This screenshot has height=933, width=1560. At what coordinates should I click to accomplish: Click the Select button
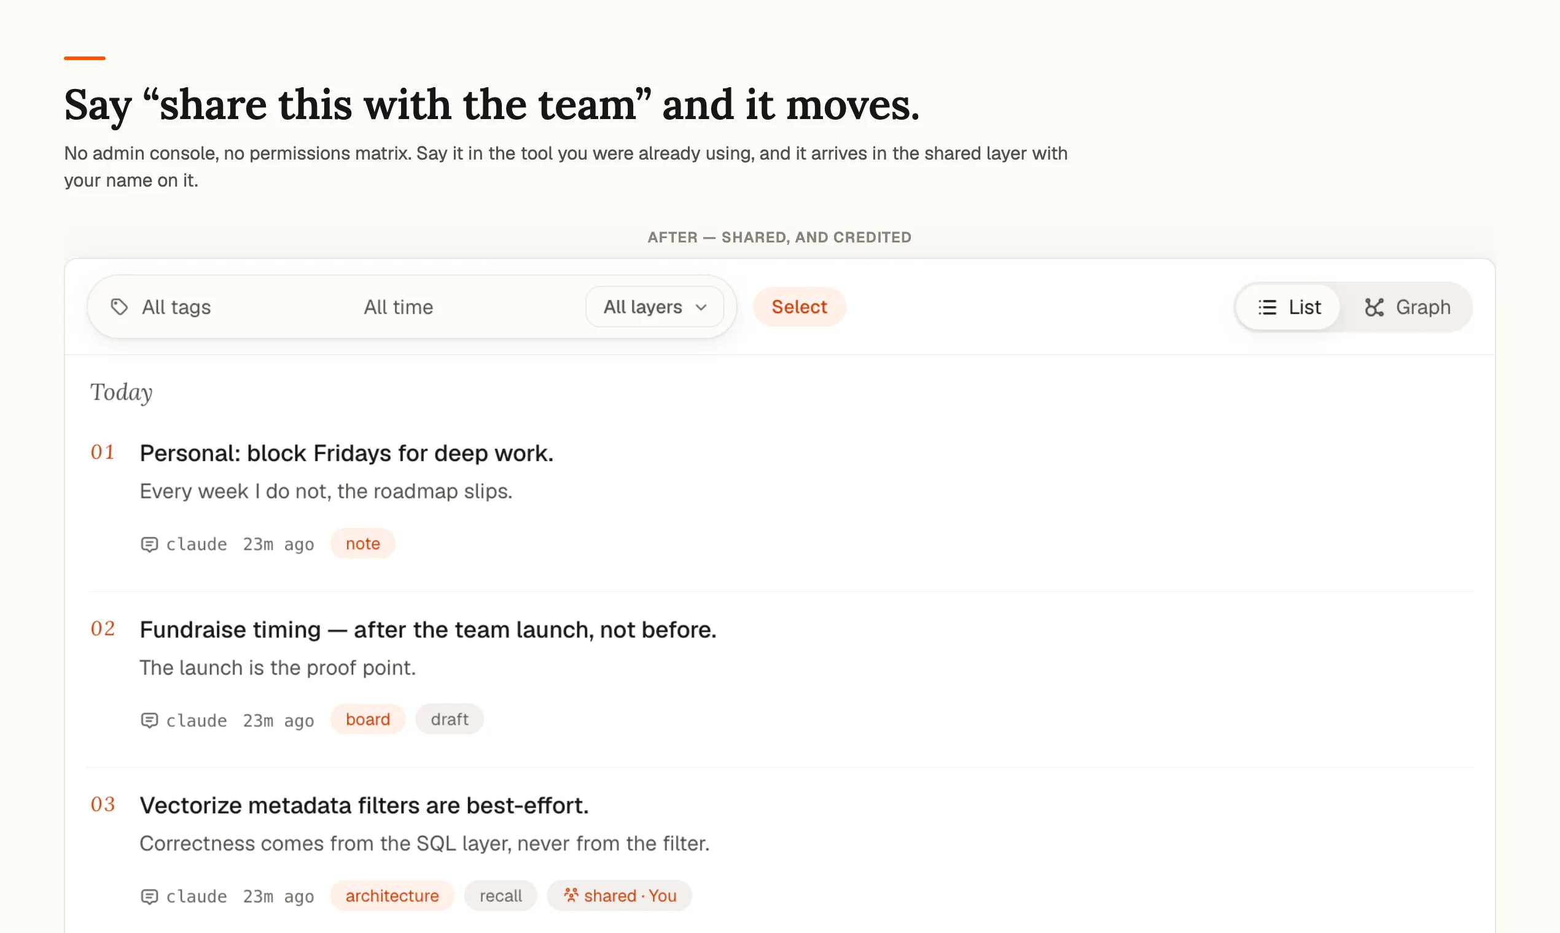tap(800, 307)
